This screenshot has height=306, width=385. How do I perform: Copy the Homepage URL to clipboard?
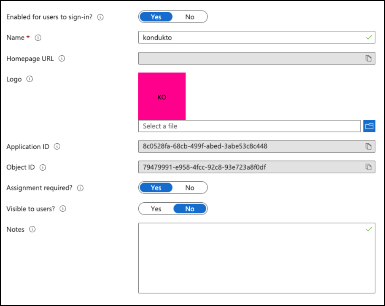click(x=369, y=59)
